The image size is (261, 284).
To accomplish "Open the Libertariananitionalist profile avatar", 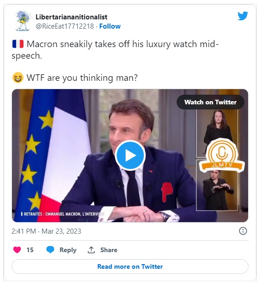I will (x=23, y=21).
